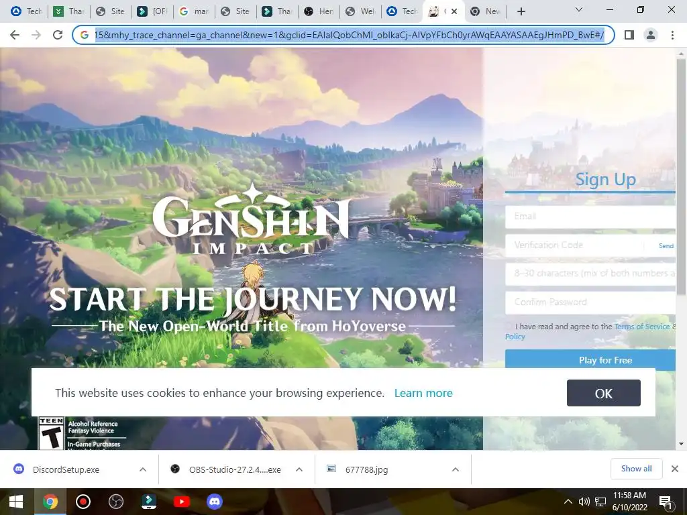
Task: Open OBS Studio from the taskbar
Action: click(116, 502)
